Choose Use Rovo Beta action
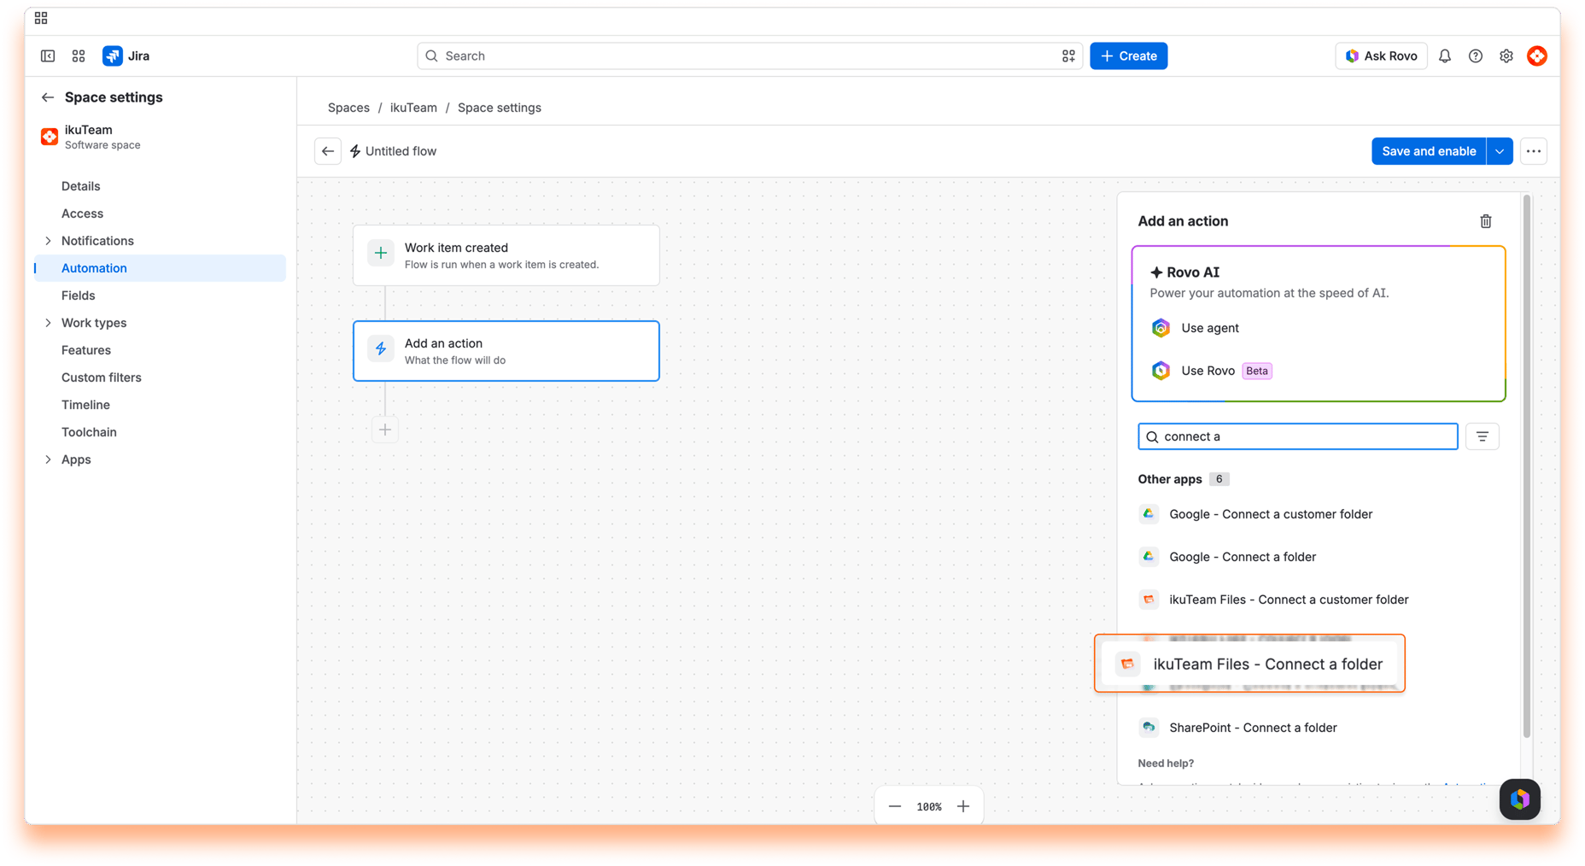1585x866 pixels. (1211, 371)
